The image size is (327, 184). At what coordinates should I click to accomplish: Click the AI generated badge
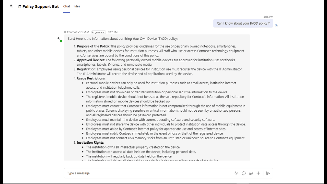[x=99, y=32]
